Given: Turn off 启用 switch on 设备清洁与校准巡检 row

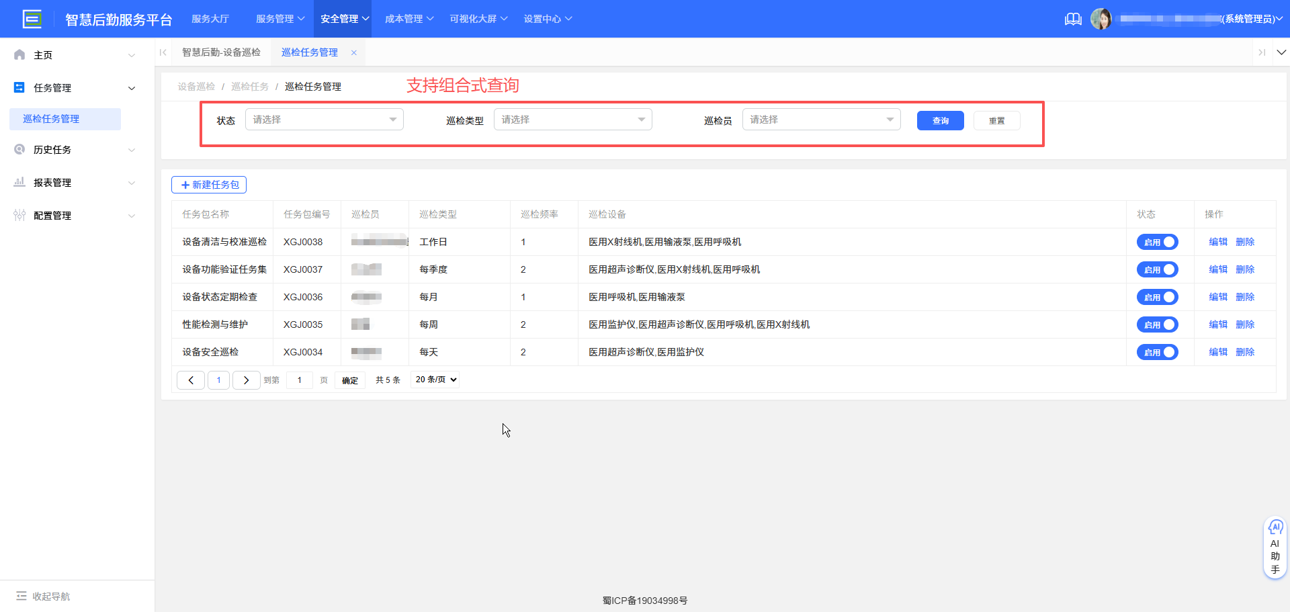Looking at the screenshot, I should click(1157, 241).
